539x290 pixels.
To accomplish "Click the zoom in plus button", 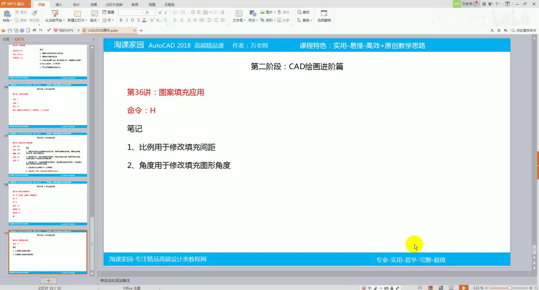I will click(x=531, y=287).
